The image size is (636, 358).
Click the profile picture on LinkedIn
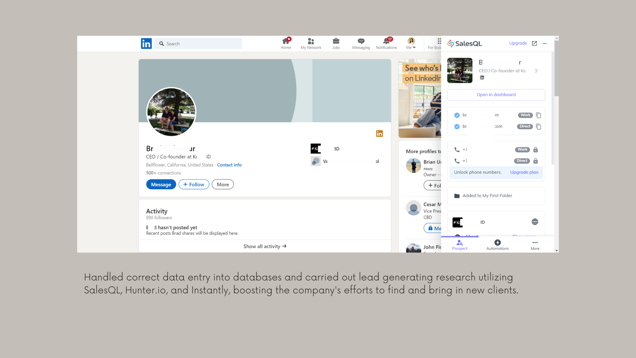[171, 112]
